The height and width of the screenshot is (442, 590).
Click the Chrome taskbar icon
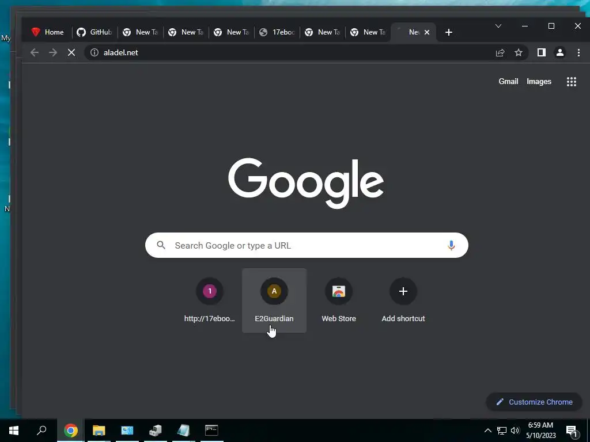click(x=71, y=430)
